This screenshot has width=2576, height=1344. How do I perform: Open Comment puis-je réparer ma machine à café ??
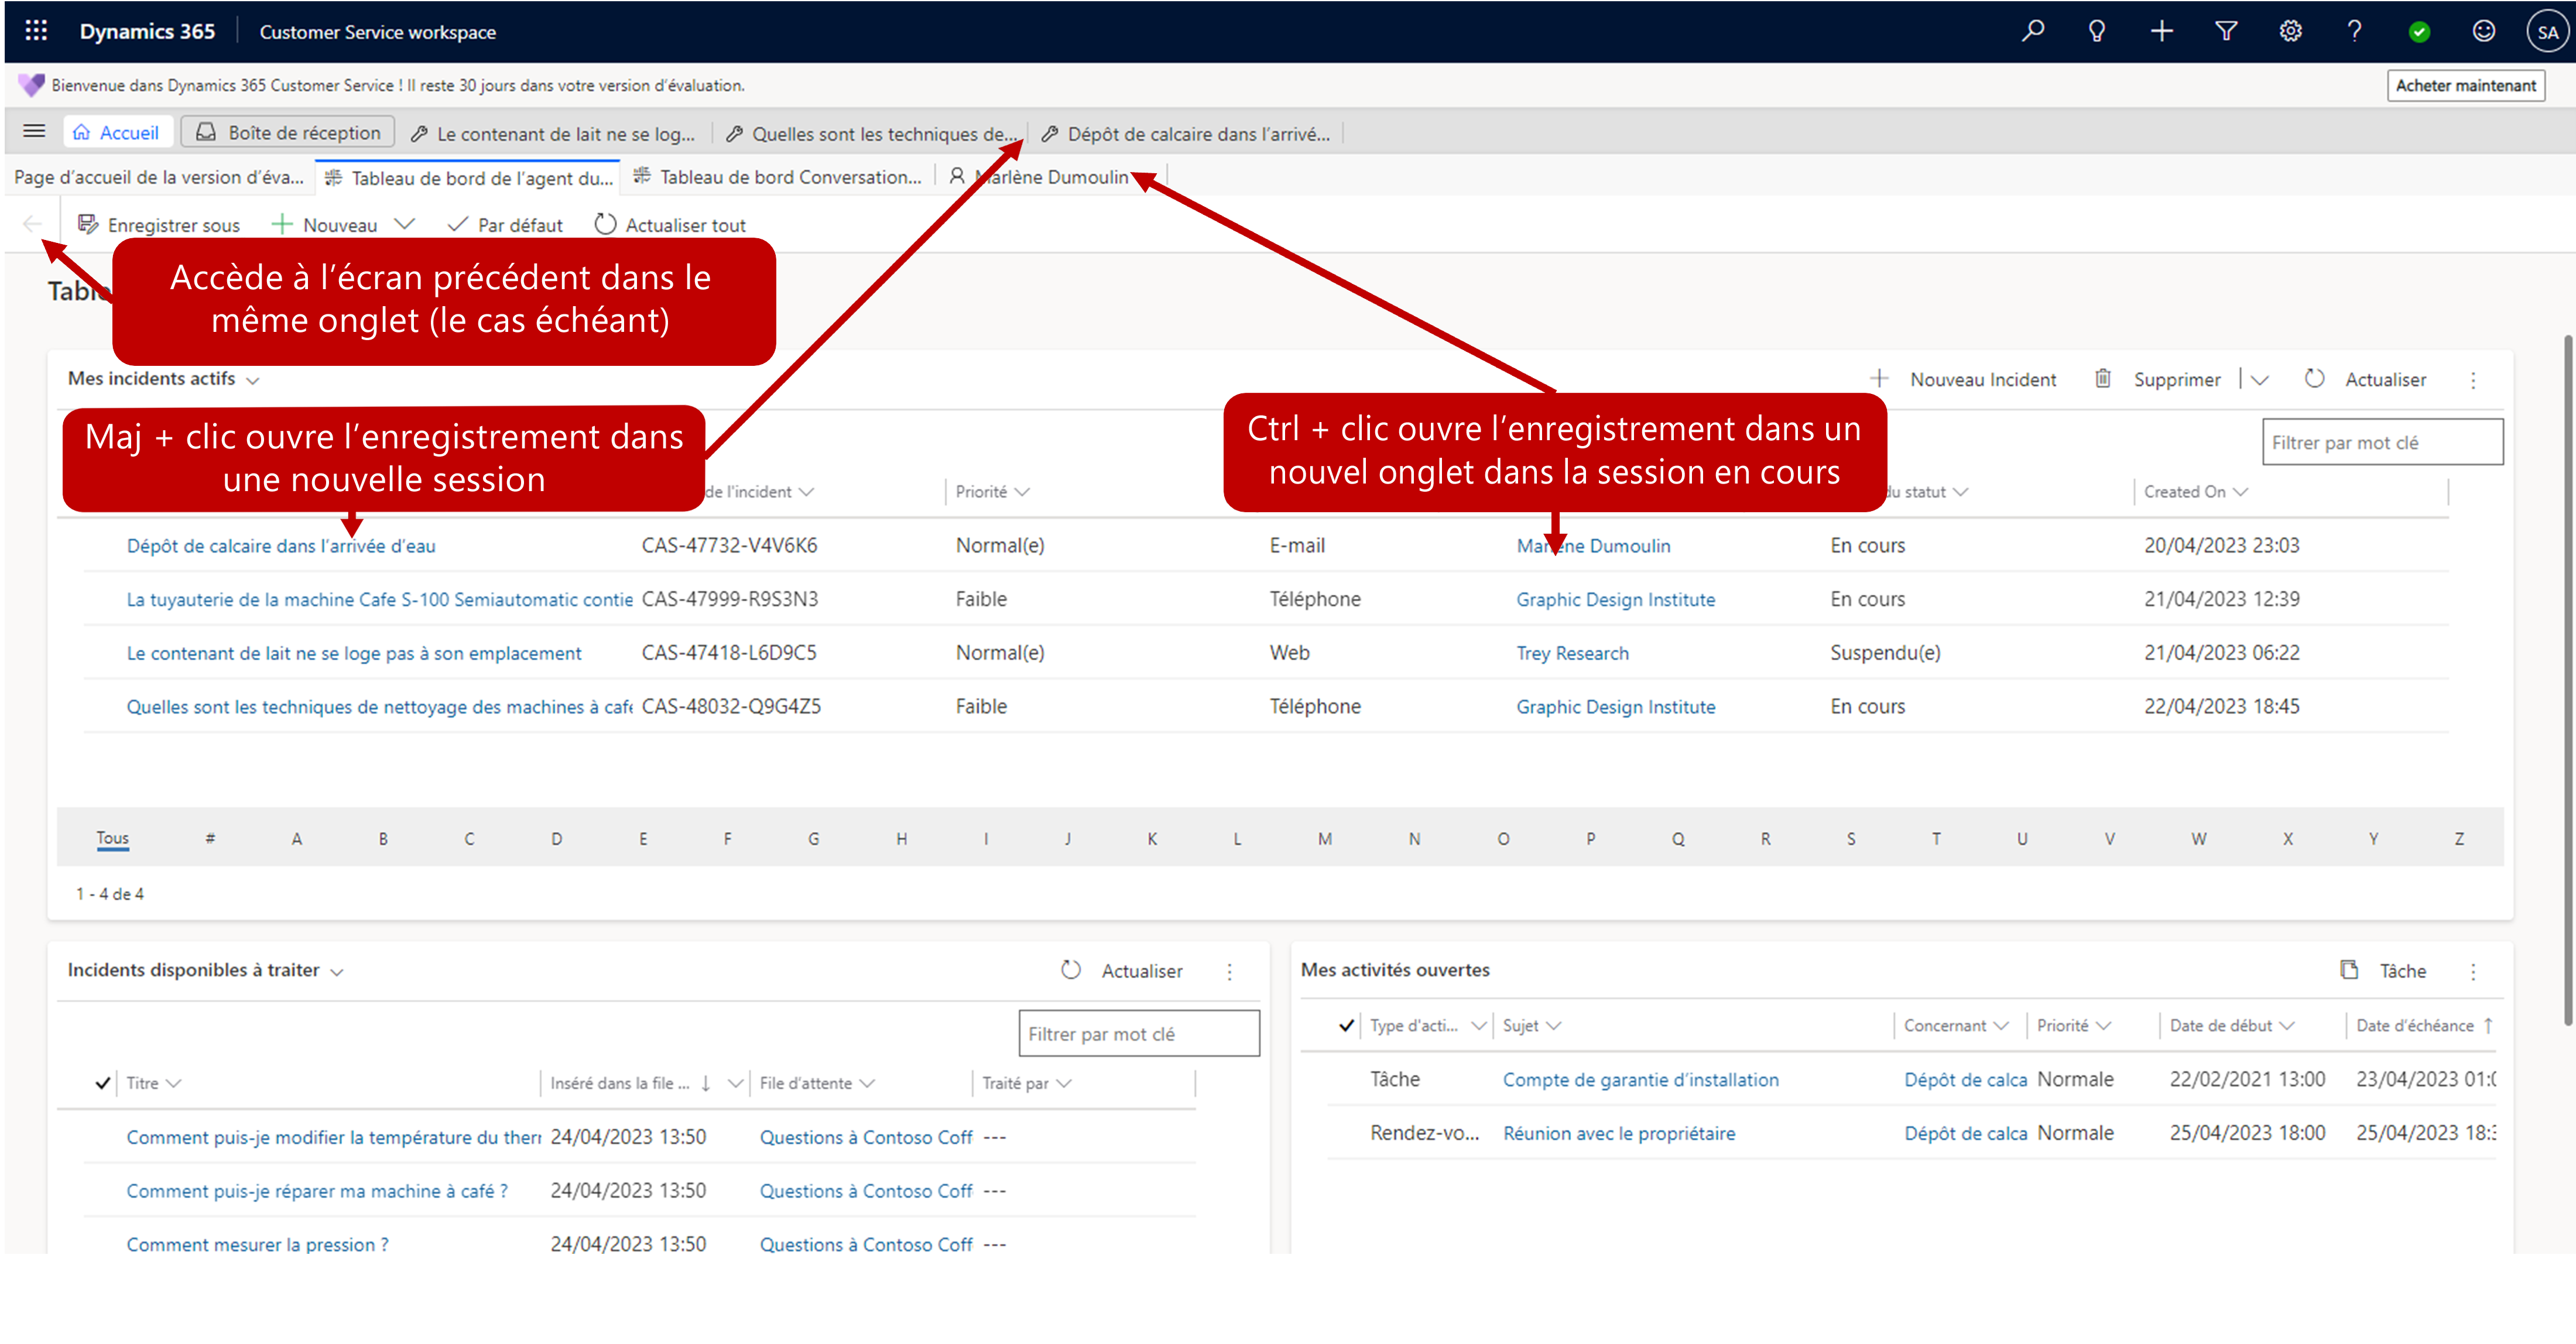pyautogui.click(x=317, y=1191)
